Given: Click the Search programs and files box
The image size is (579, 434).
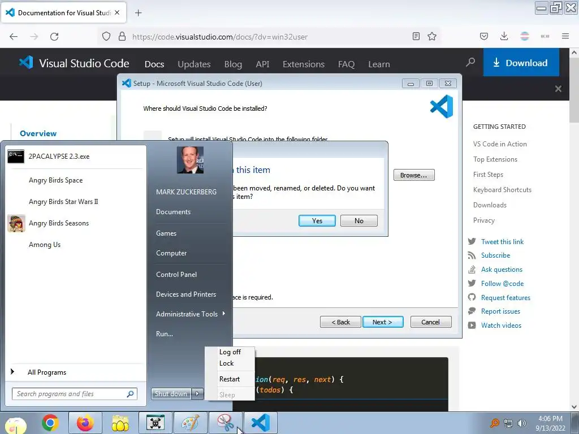Looking at the screenshot, I should [75, 394].
